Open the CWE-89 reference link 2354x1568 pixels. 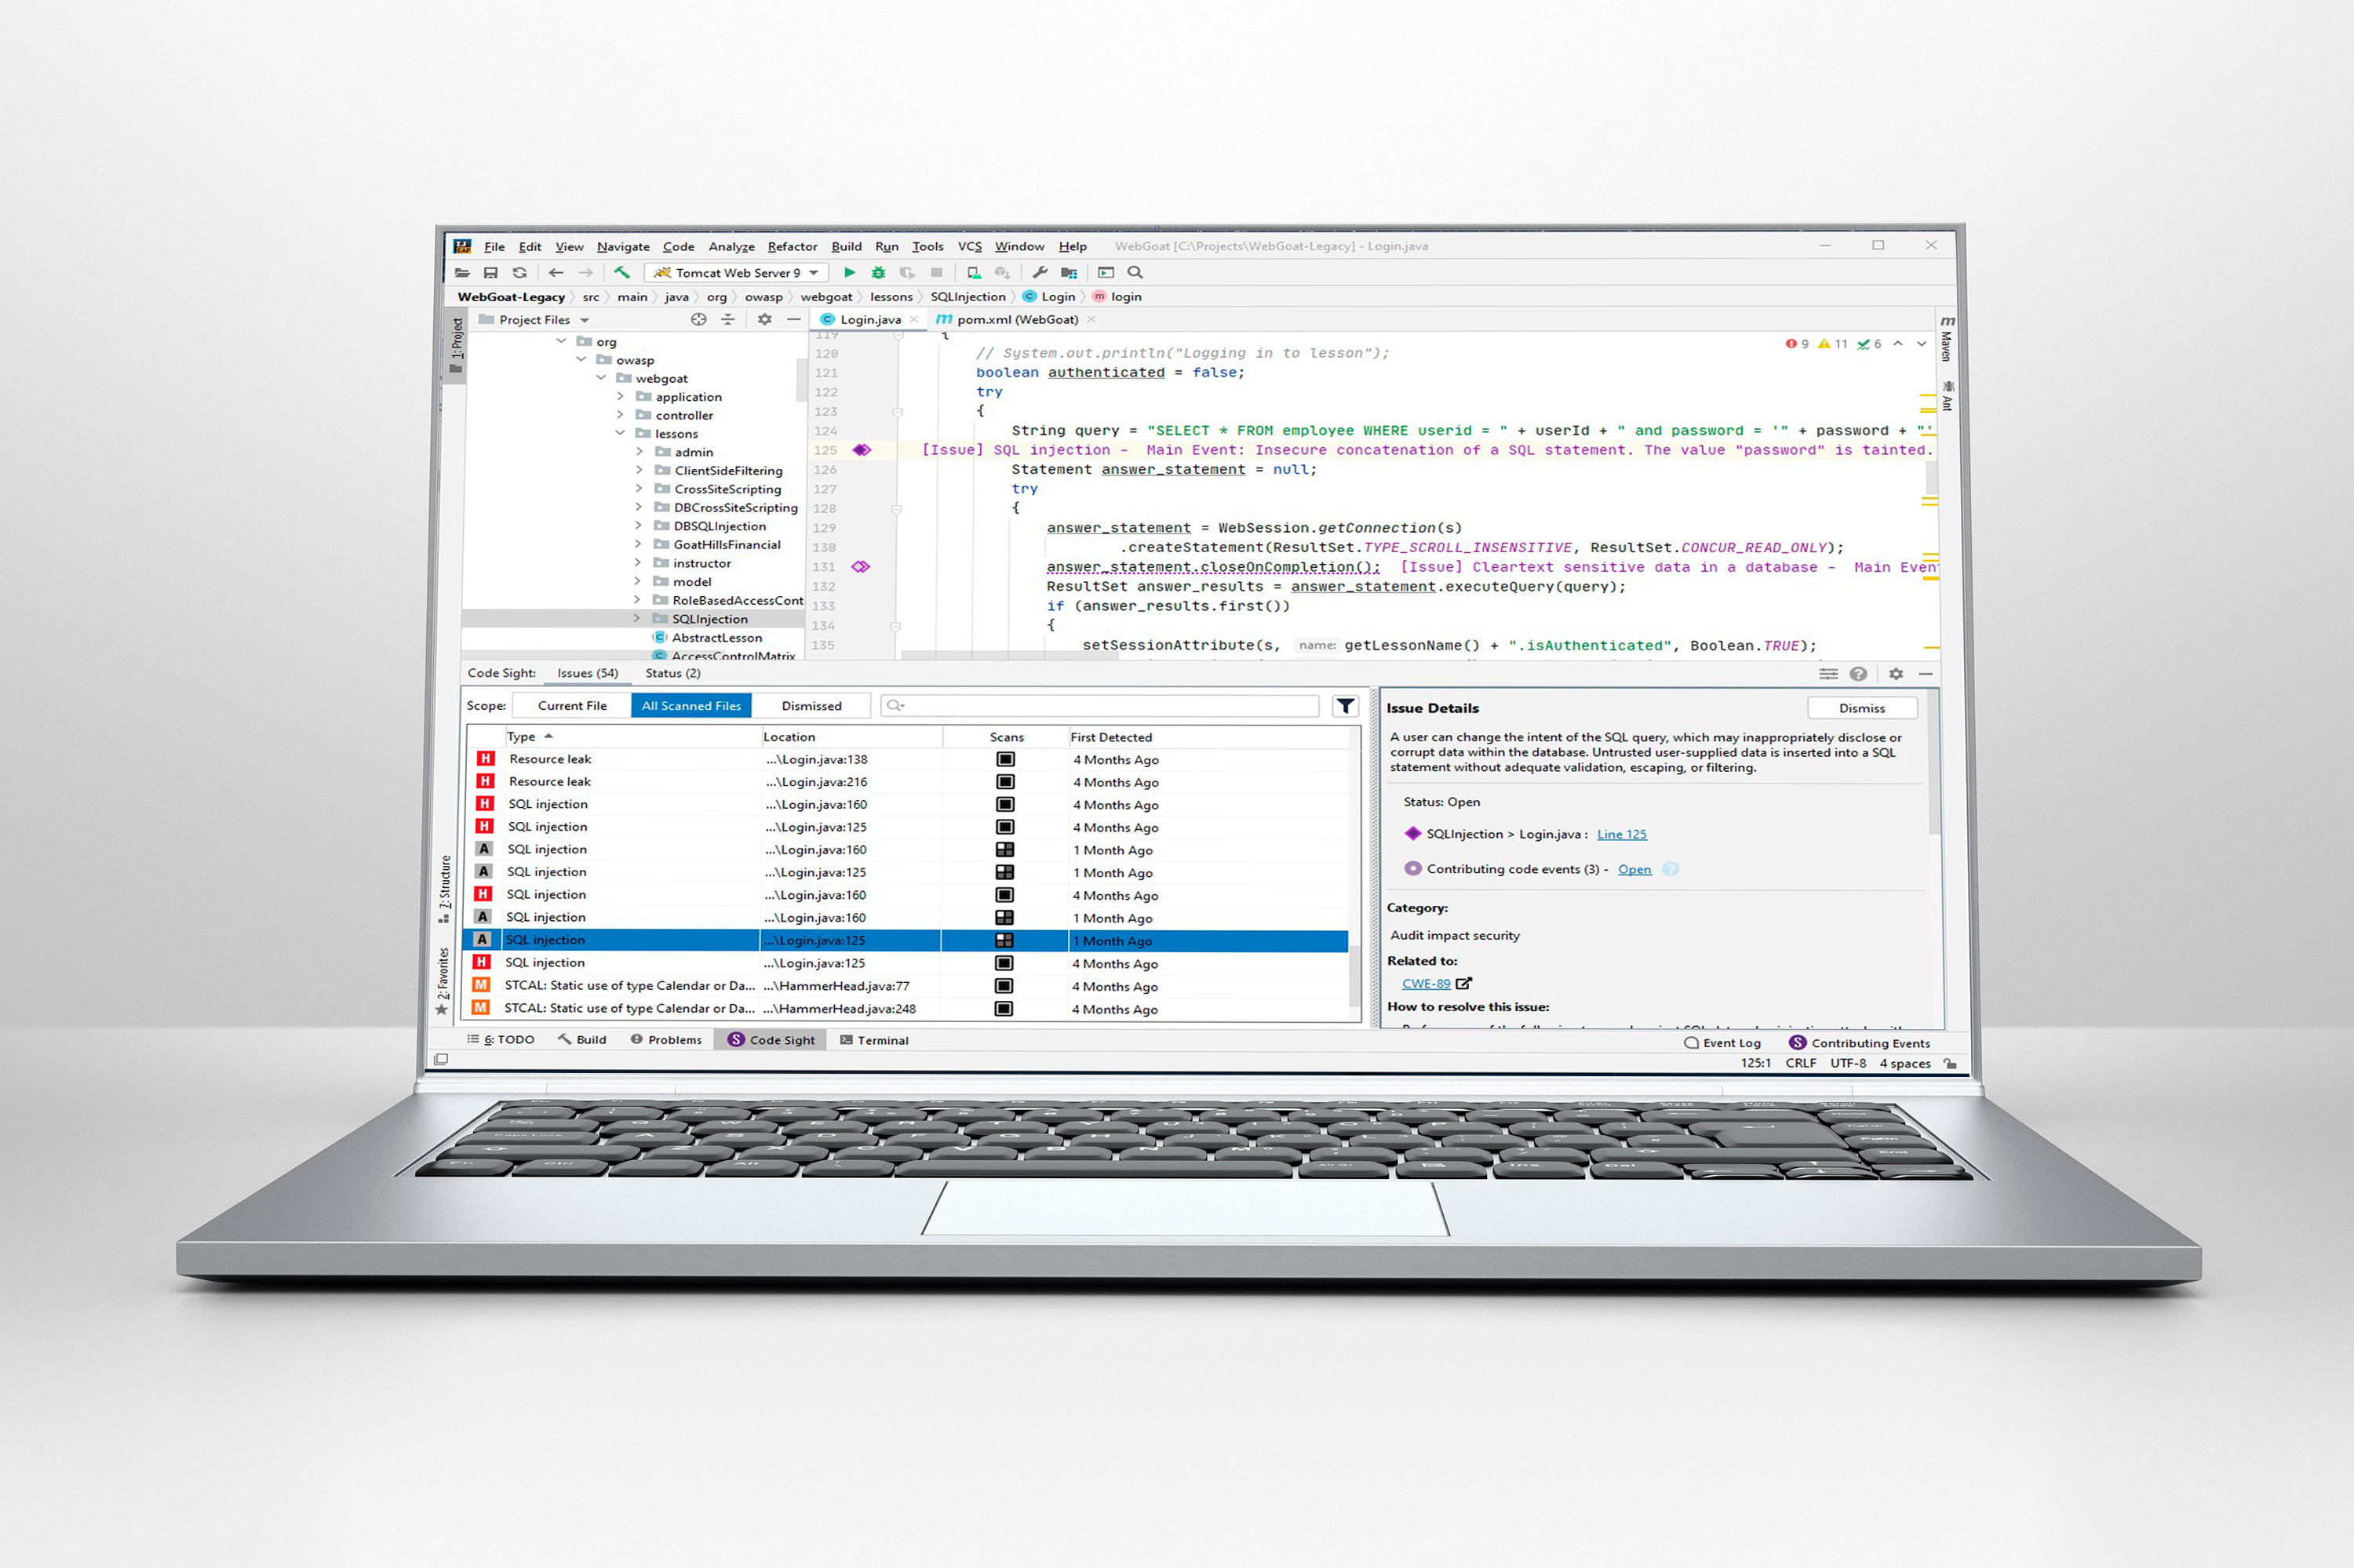point(1427,983)
